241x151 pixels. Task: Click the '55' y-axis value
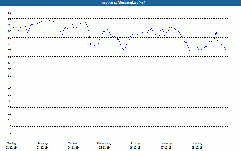click(10, 69)
